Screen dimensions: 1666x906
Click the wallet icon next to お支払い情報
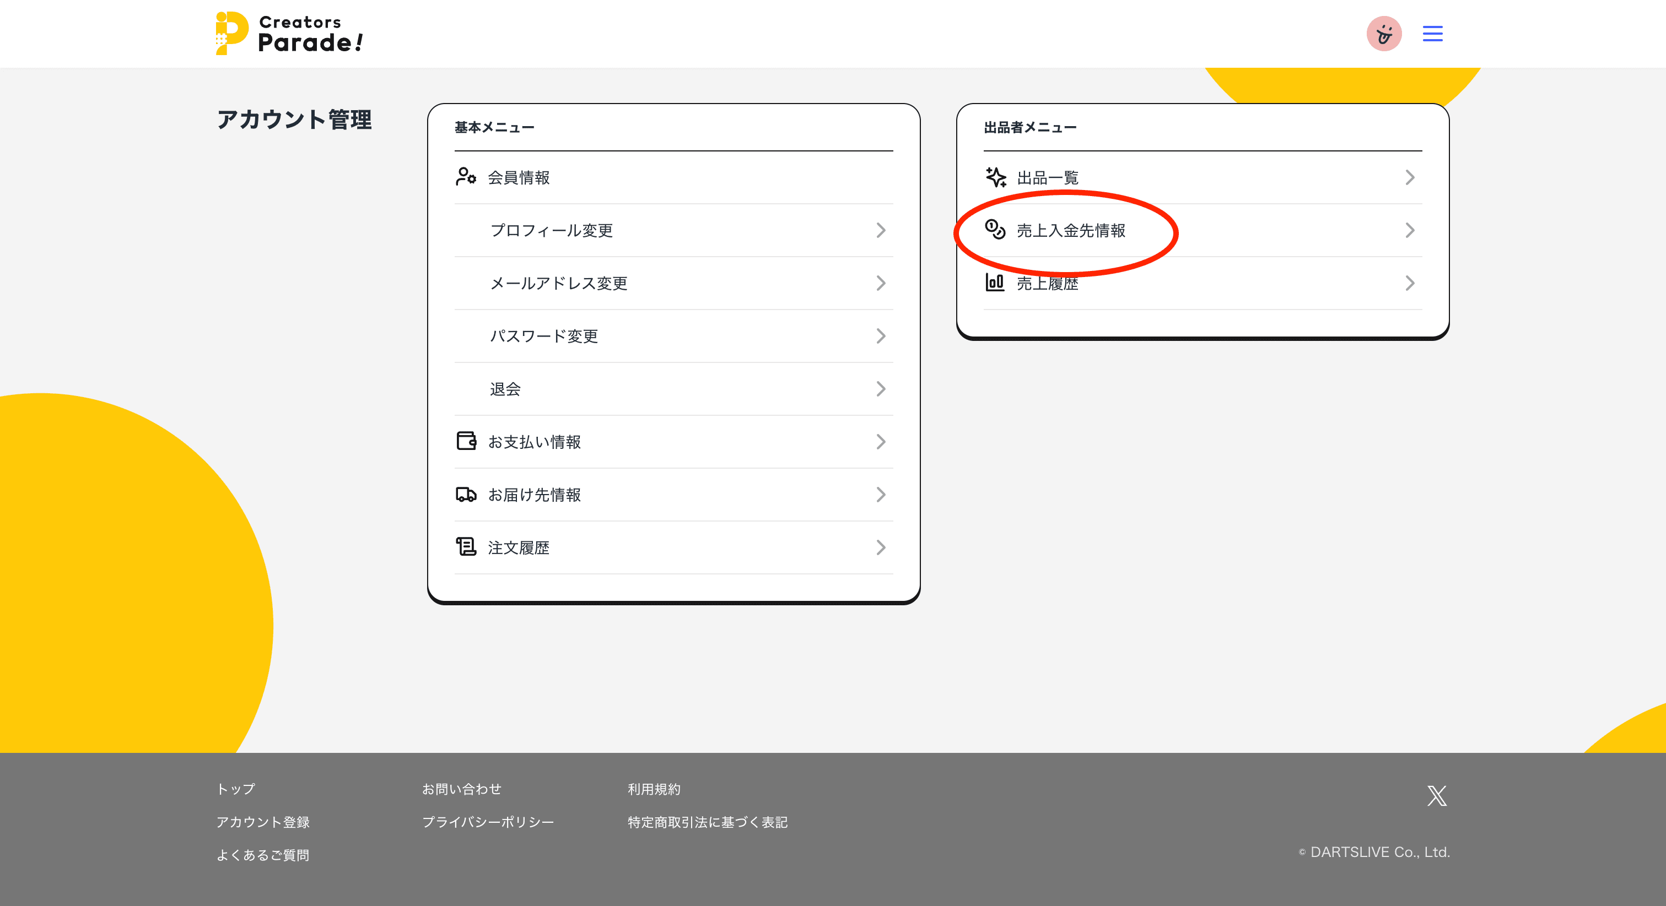(x=466, y=441)
